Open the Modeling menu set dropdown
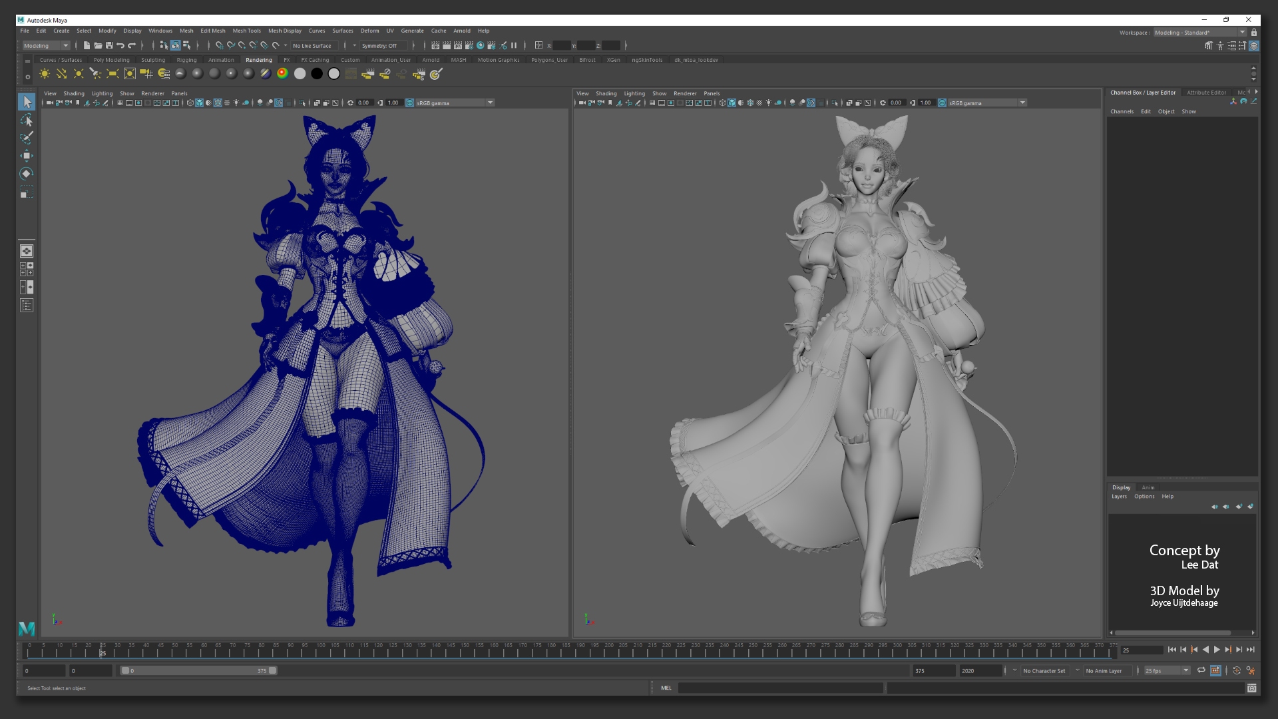This screenshot has height=719, width=1278. [x=46, y=45]
